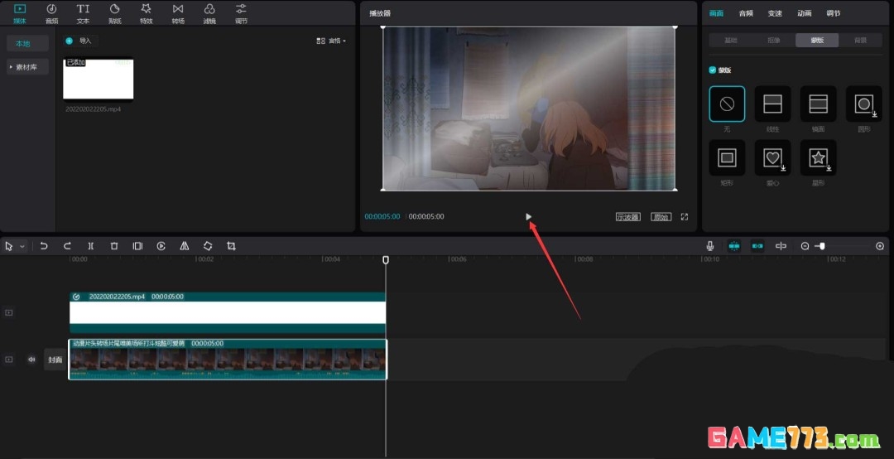Click the 导入 import button
The height and width of the screenshot is (459, 894).
[x=80, y=41]
